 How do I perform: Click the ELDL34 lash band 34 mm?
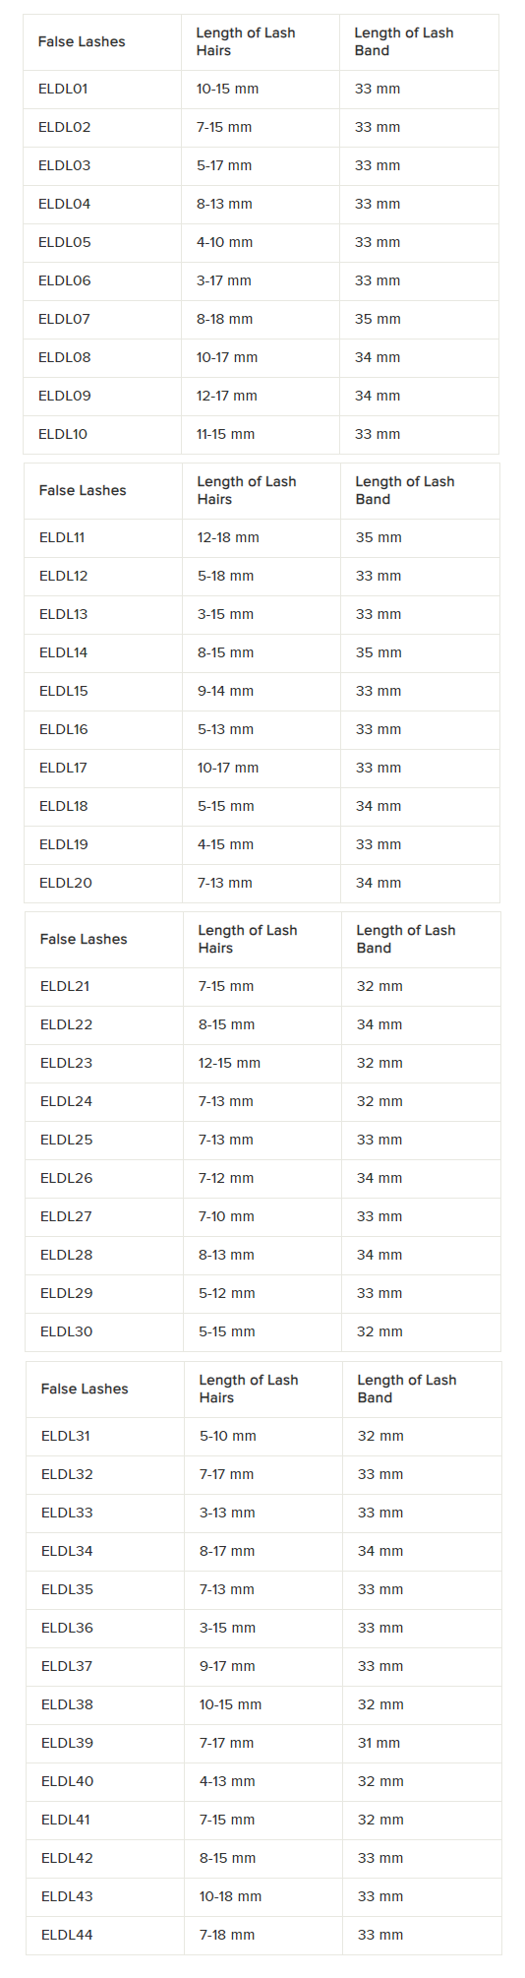click(x=380, y=1551)
